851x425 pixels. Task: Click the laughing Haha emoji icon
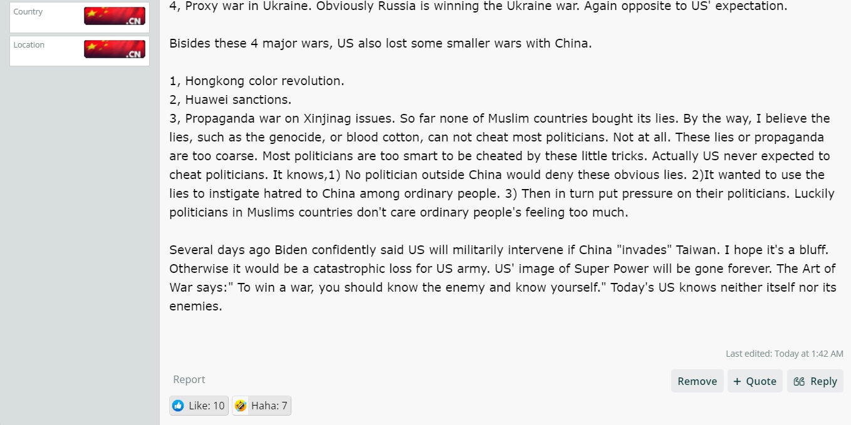pyautogui.click(x=241, y=406)
